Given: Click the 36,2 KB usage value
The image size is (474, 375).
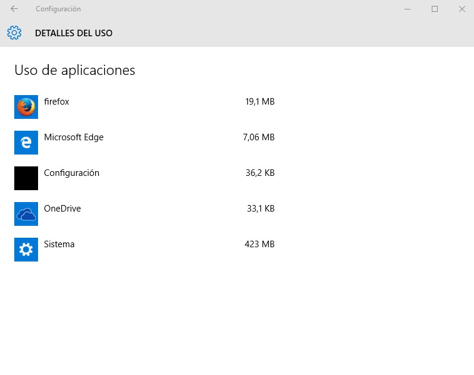Looking at the screenshot, I should 260,173.
